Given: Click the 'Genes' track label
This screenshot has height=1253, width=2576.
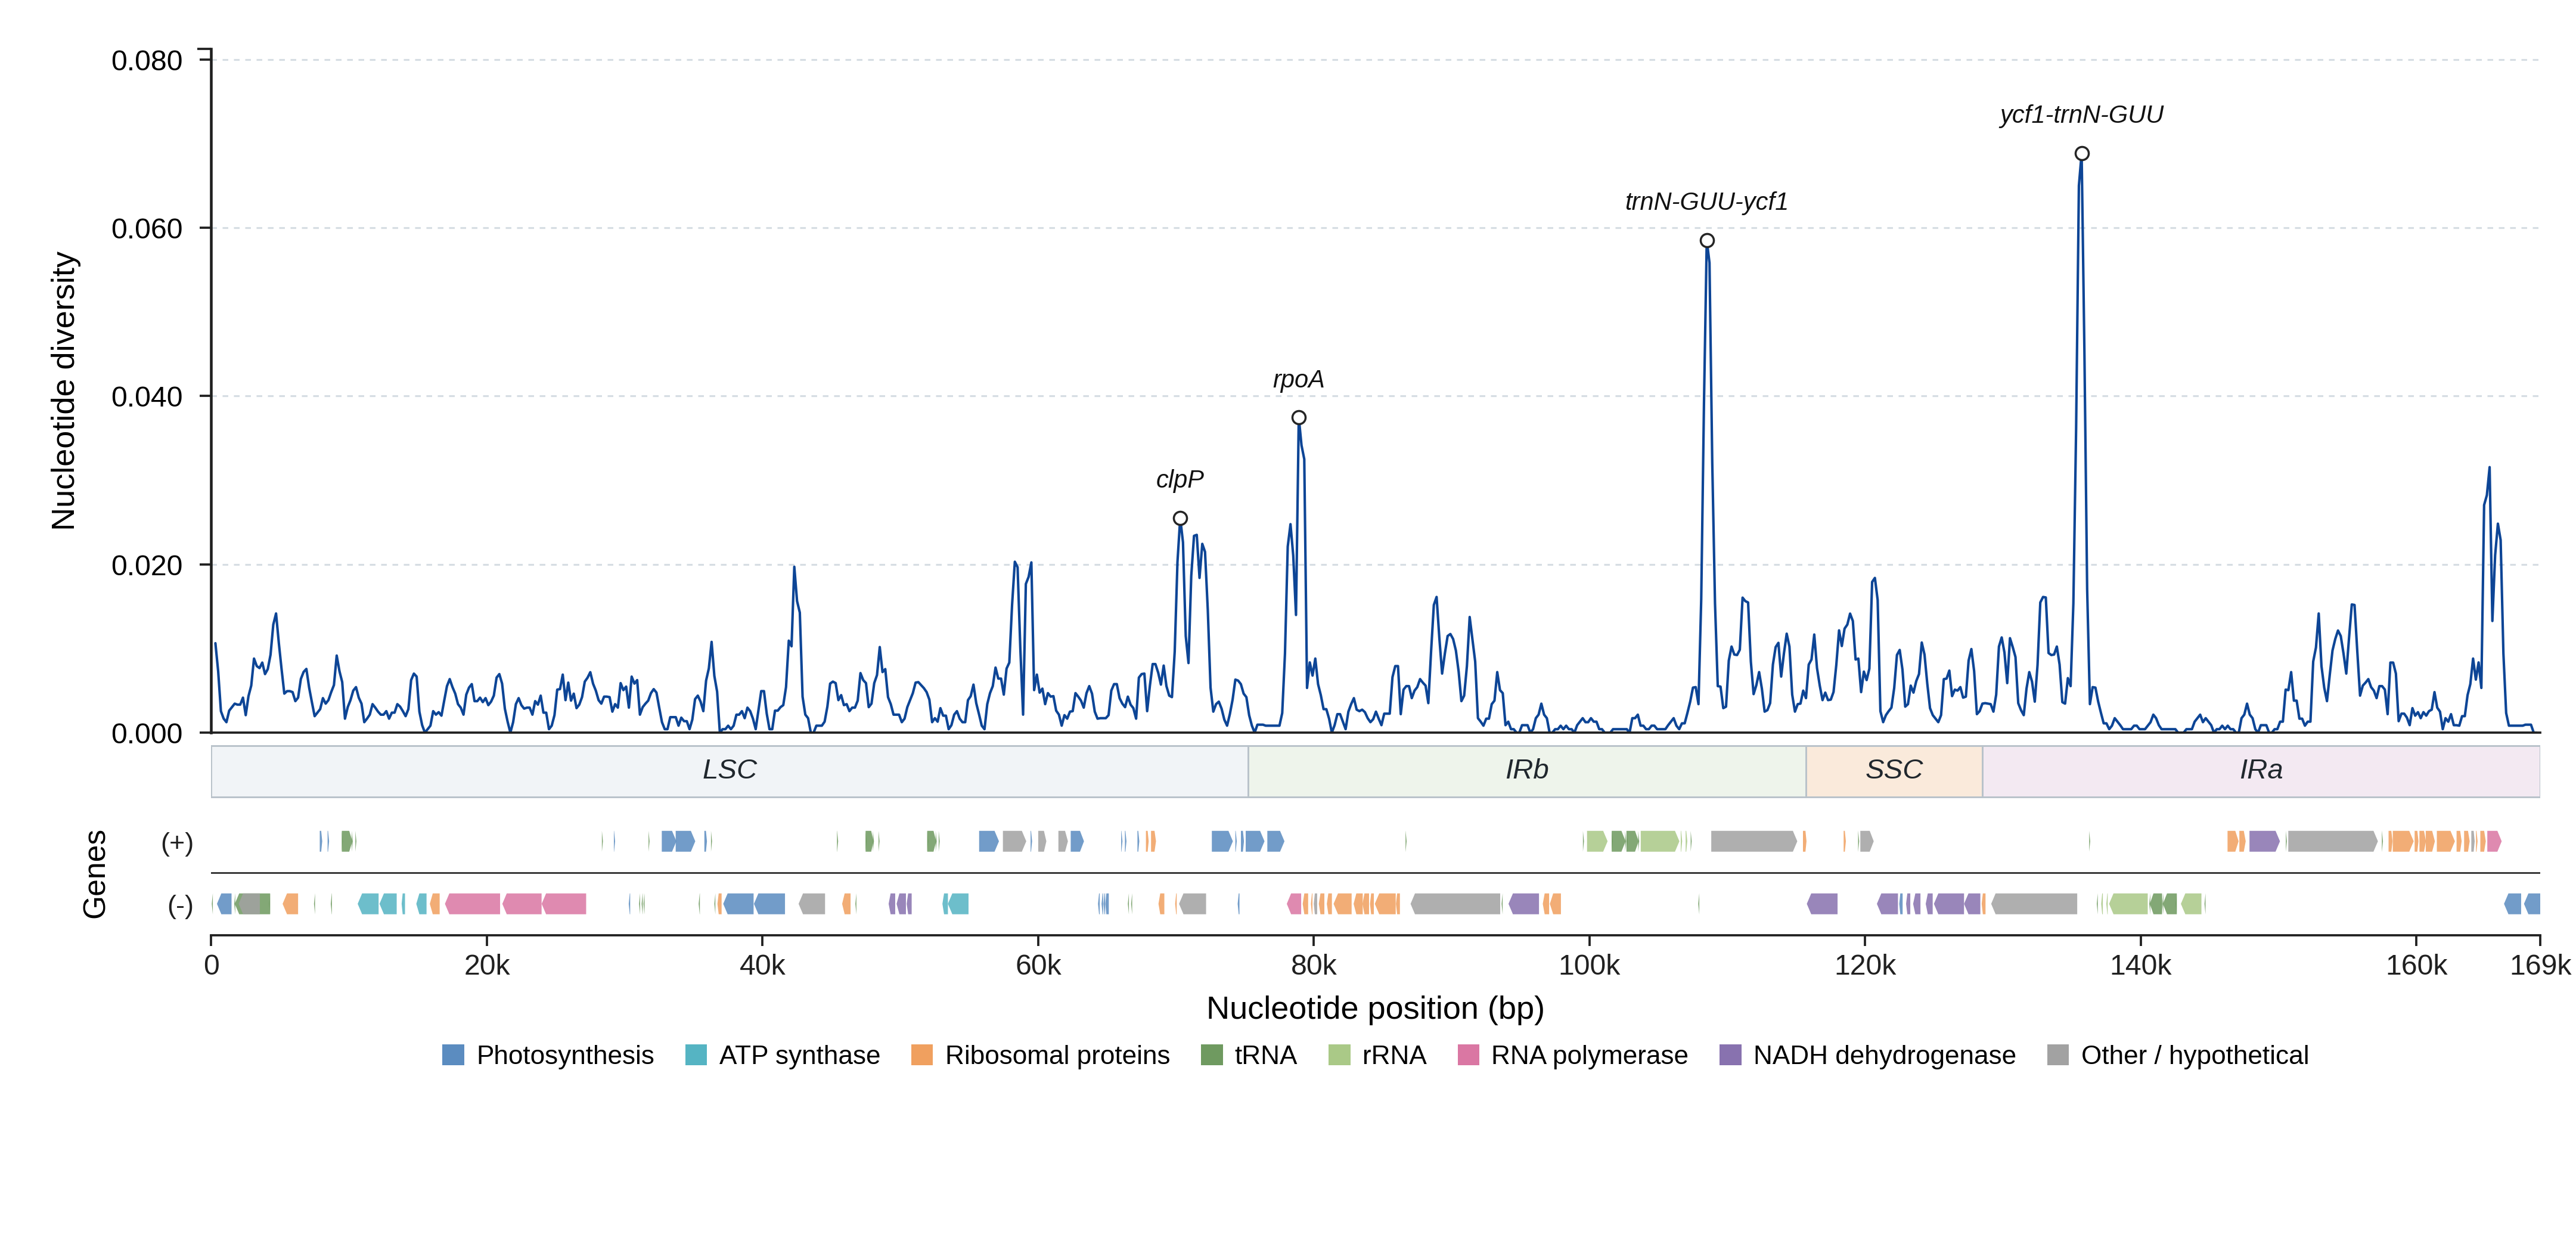Looking at the screenshot, I should (94, 874).
